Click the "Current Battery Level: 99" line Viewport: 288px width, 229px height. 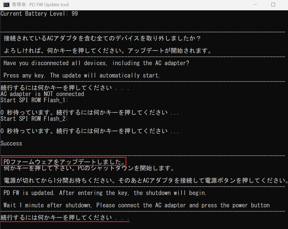39,14
